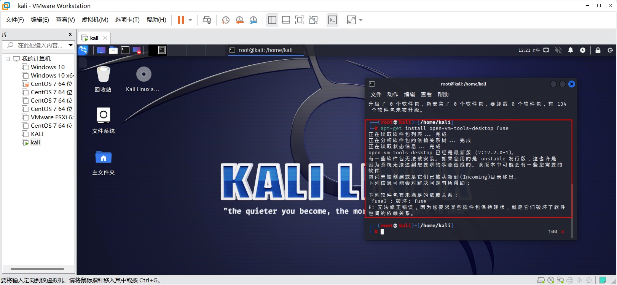The image size is (617, 285).
Task: Click the terminal window's vertical scrollbar
Action: 572,211
